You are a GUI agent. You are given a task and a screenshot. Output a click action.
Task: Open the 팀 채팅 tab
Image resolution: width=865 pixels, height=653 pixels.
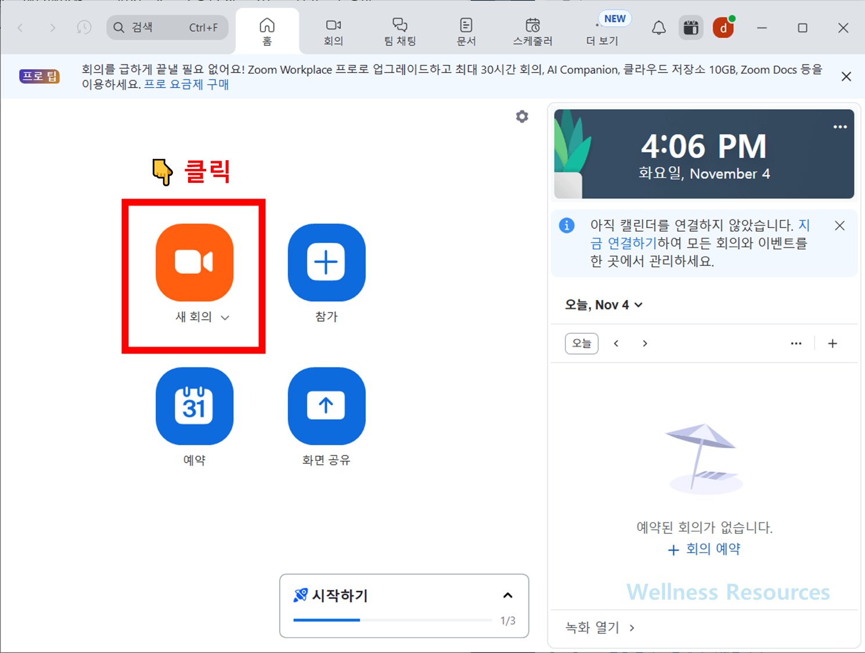pos(400,32)
